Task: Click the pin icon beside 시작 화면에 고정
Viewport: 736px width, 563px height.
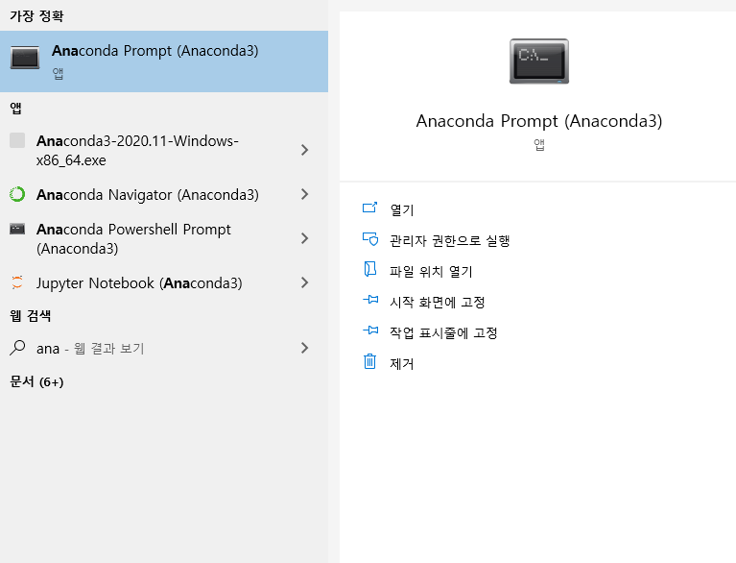Action: tap(370, 300)
